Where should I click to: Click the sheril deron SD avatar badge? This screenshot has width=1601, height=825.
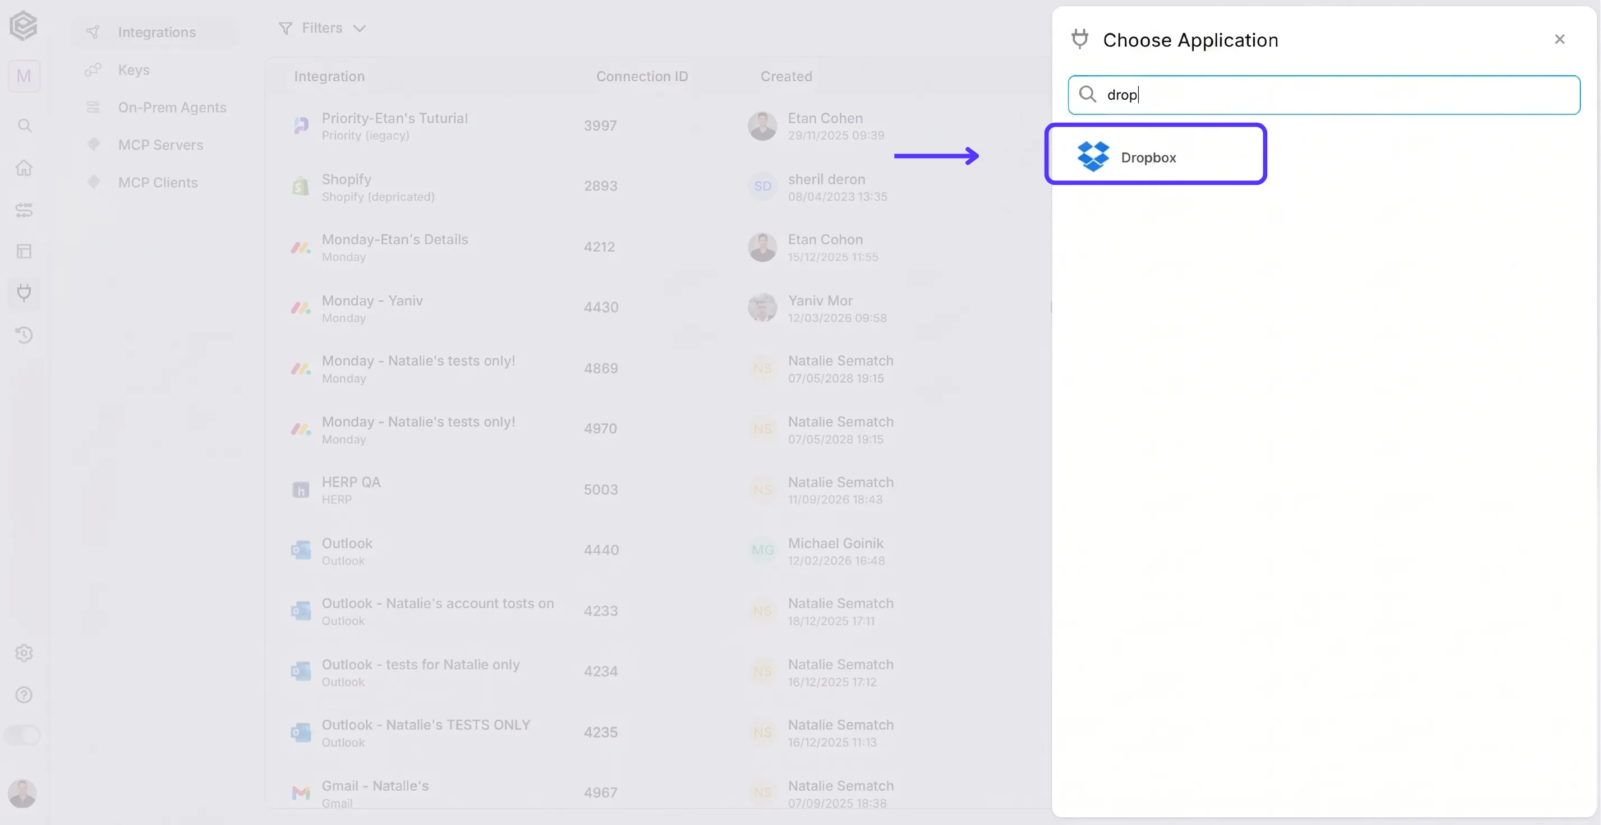point(762,187)
